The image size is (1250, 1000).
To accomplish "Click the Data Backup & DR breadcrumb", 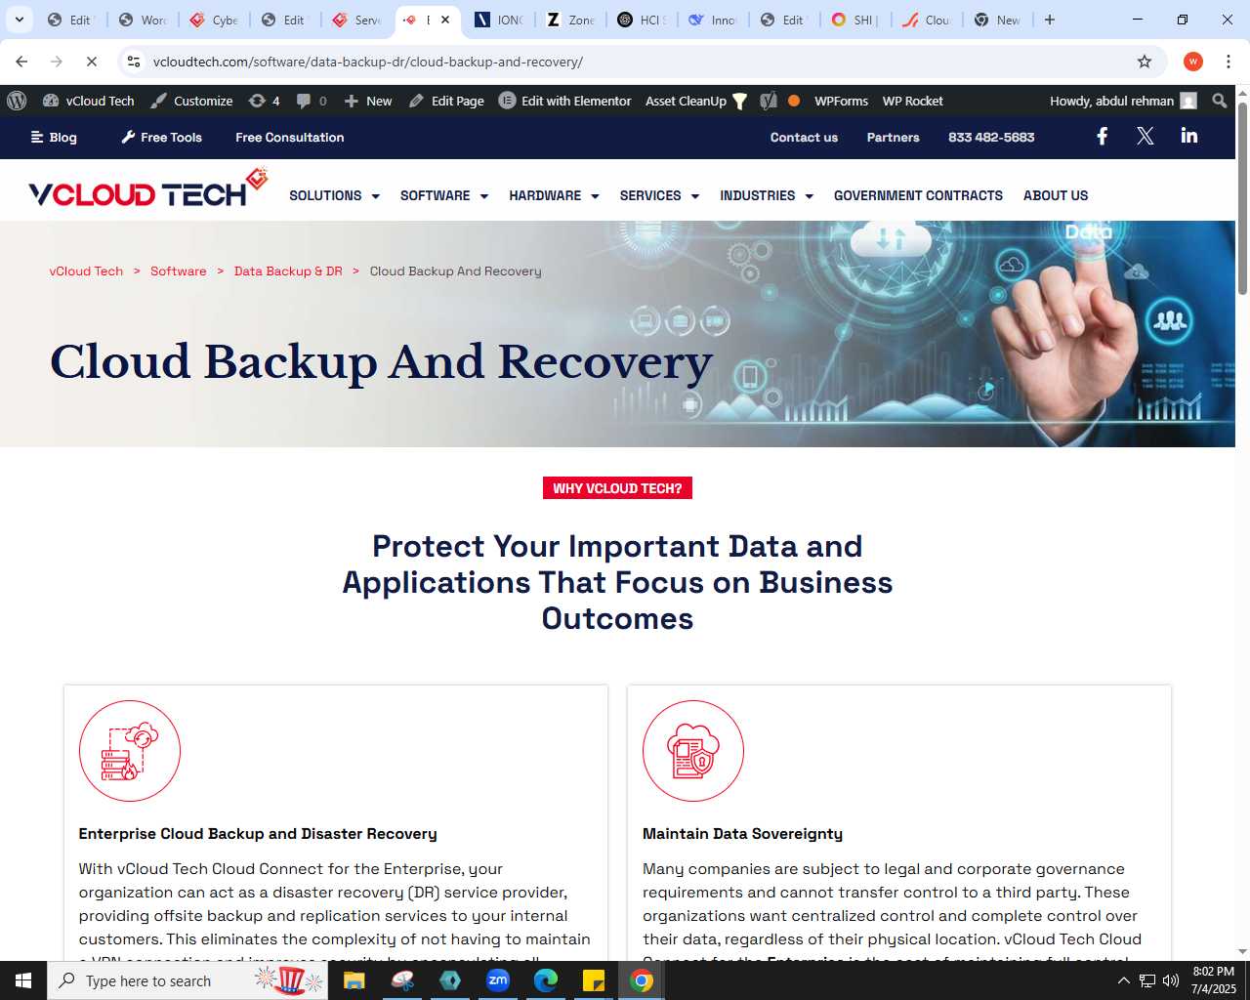I will pyautogui.click(x=288, y=271).
